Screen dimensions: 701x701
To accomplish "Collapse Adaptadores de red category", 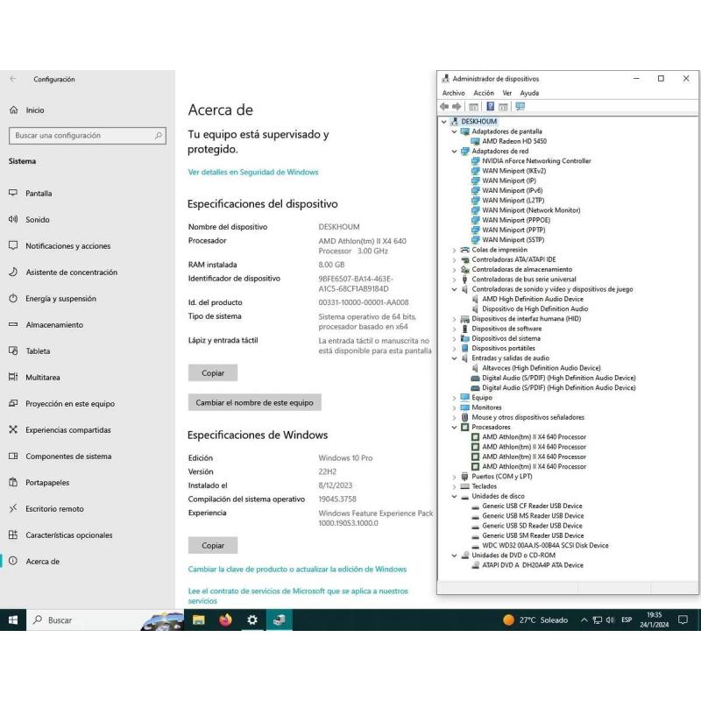I will pyautogui.click(x=454, y=151).
